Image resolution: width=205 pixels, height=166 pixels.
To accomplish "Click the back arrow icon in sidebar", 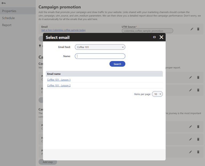I will click(x=3, y=3).
